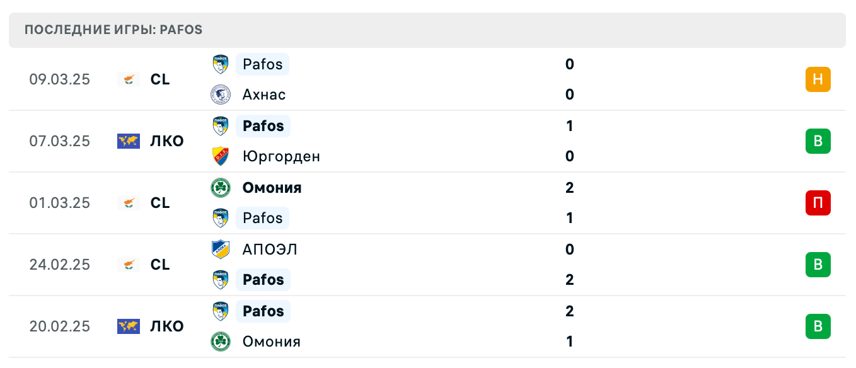Click the Pafos badge from the АПОЭЛ match
The height and width of the screenshot is (368, 856).
(x=220, y=279)
